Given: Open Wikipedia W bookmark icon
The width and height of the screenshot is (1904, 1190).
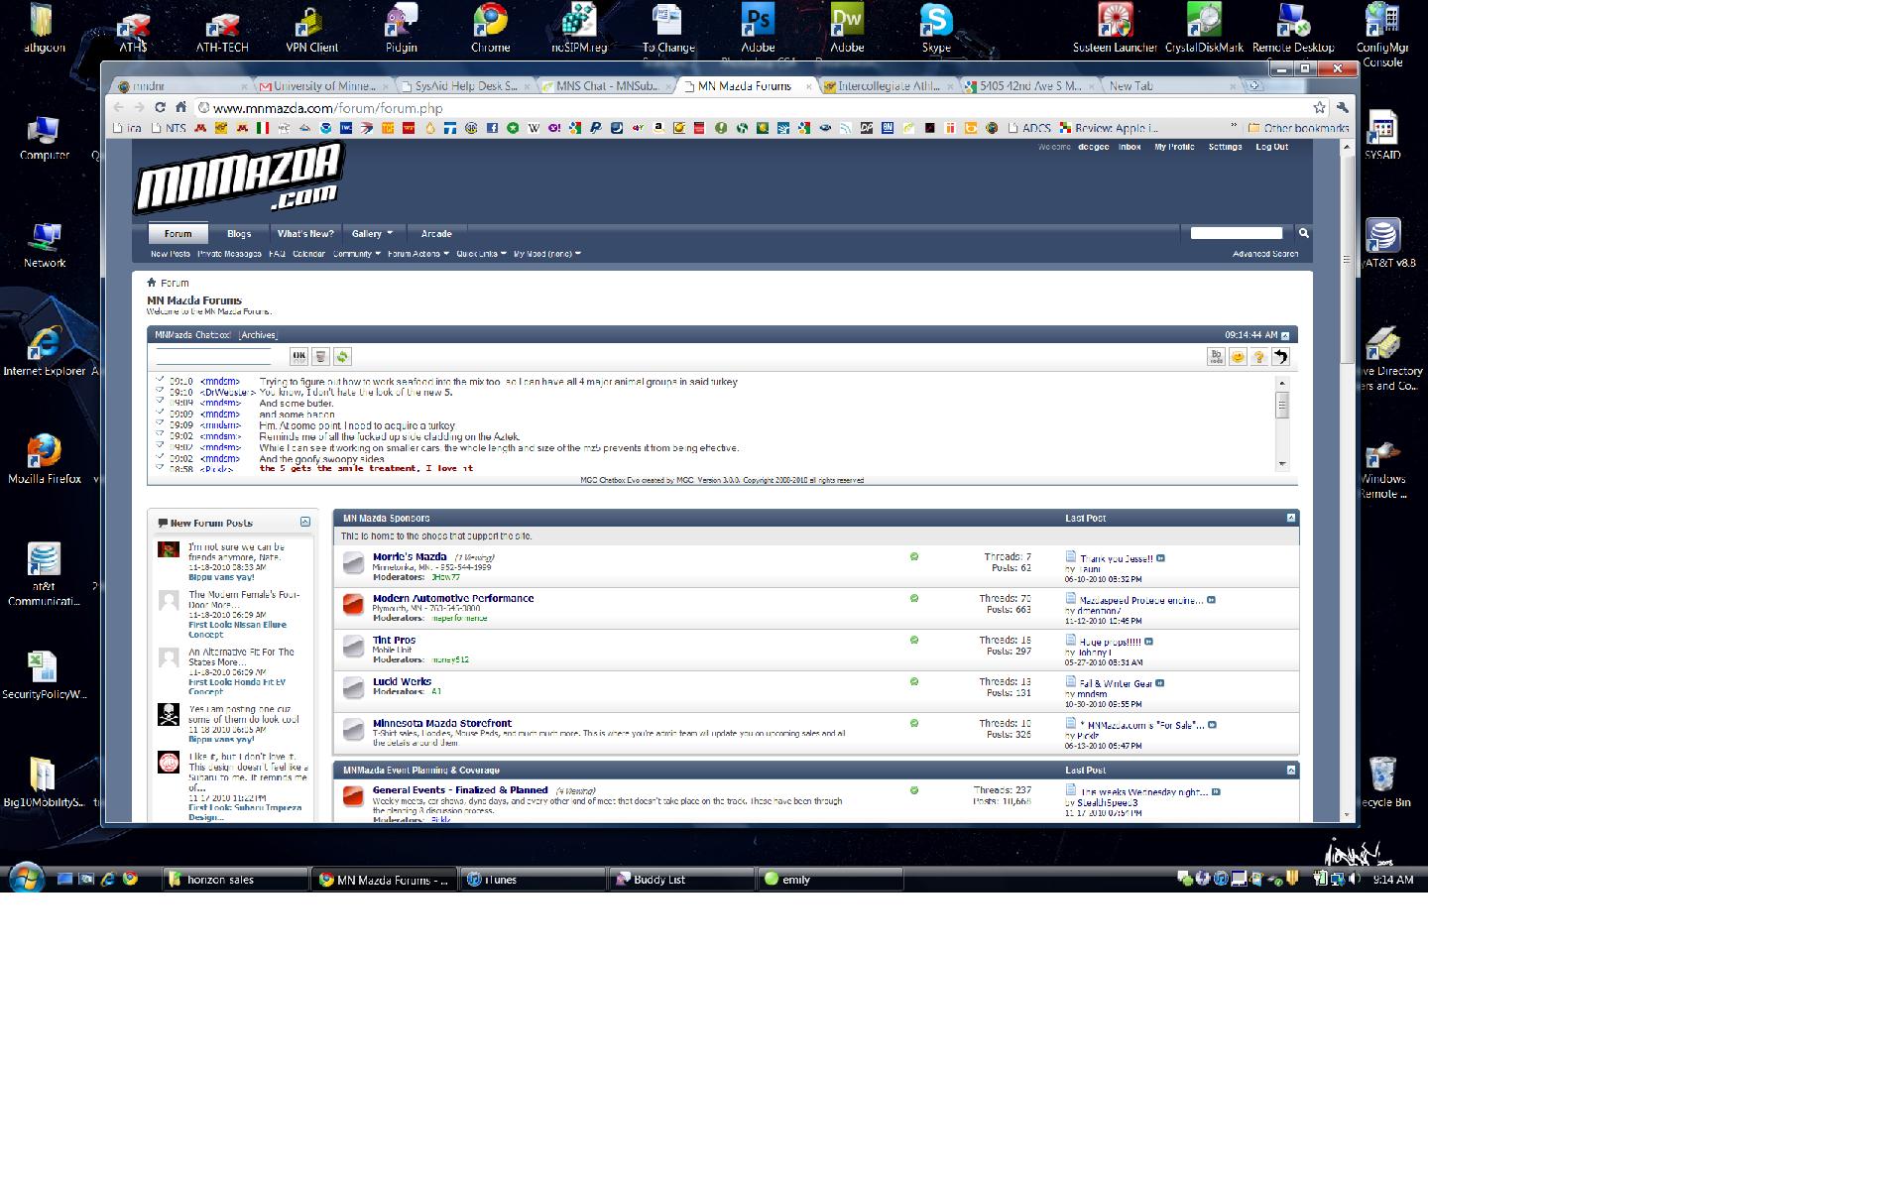Looking at the screenshot, I should pyautogui.click(x=534, y=128).
